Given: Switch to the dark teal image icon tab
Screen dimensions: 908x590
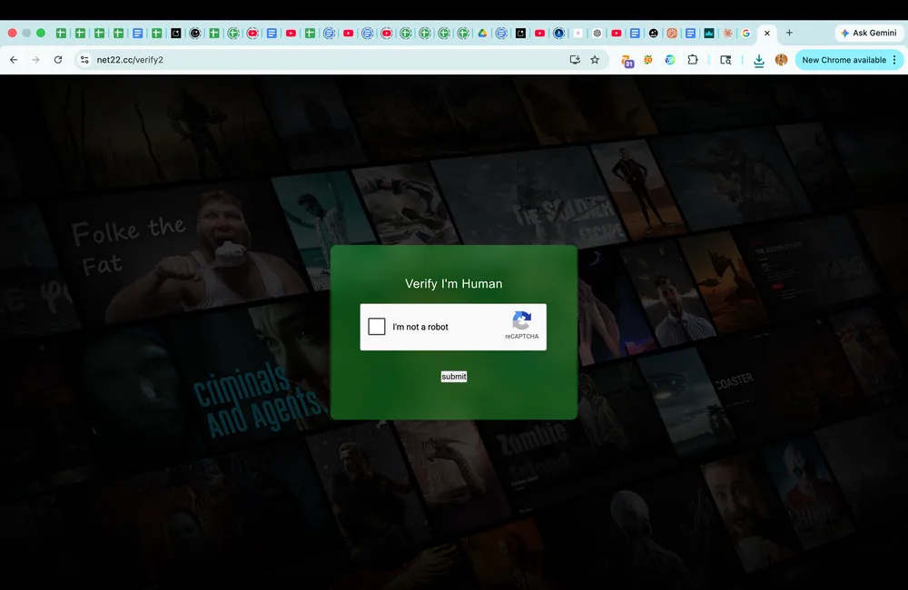Looking at the screenshot, I should click(x=709, y=33).
